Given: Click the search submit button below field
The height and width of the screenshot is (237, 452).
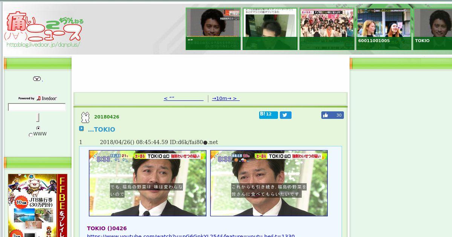Looking at the screenshot, I should pos(38,117).
